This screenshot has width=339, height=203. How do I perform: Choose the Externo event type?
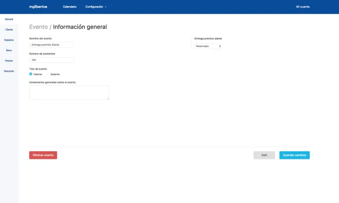pyautogui.click(x=48, y=74)
